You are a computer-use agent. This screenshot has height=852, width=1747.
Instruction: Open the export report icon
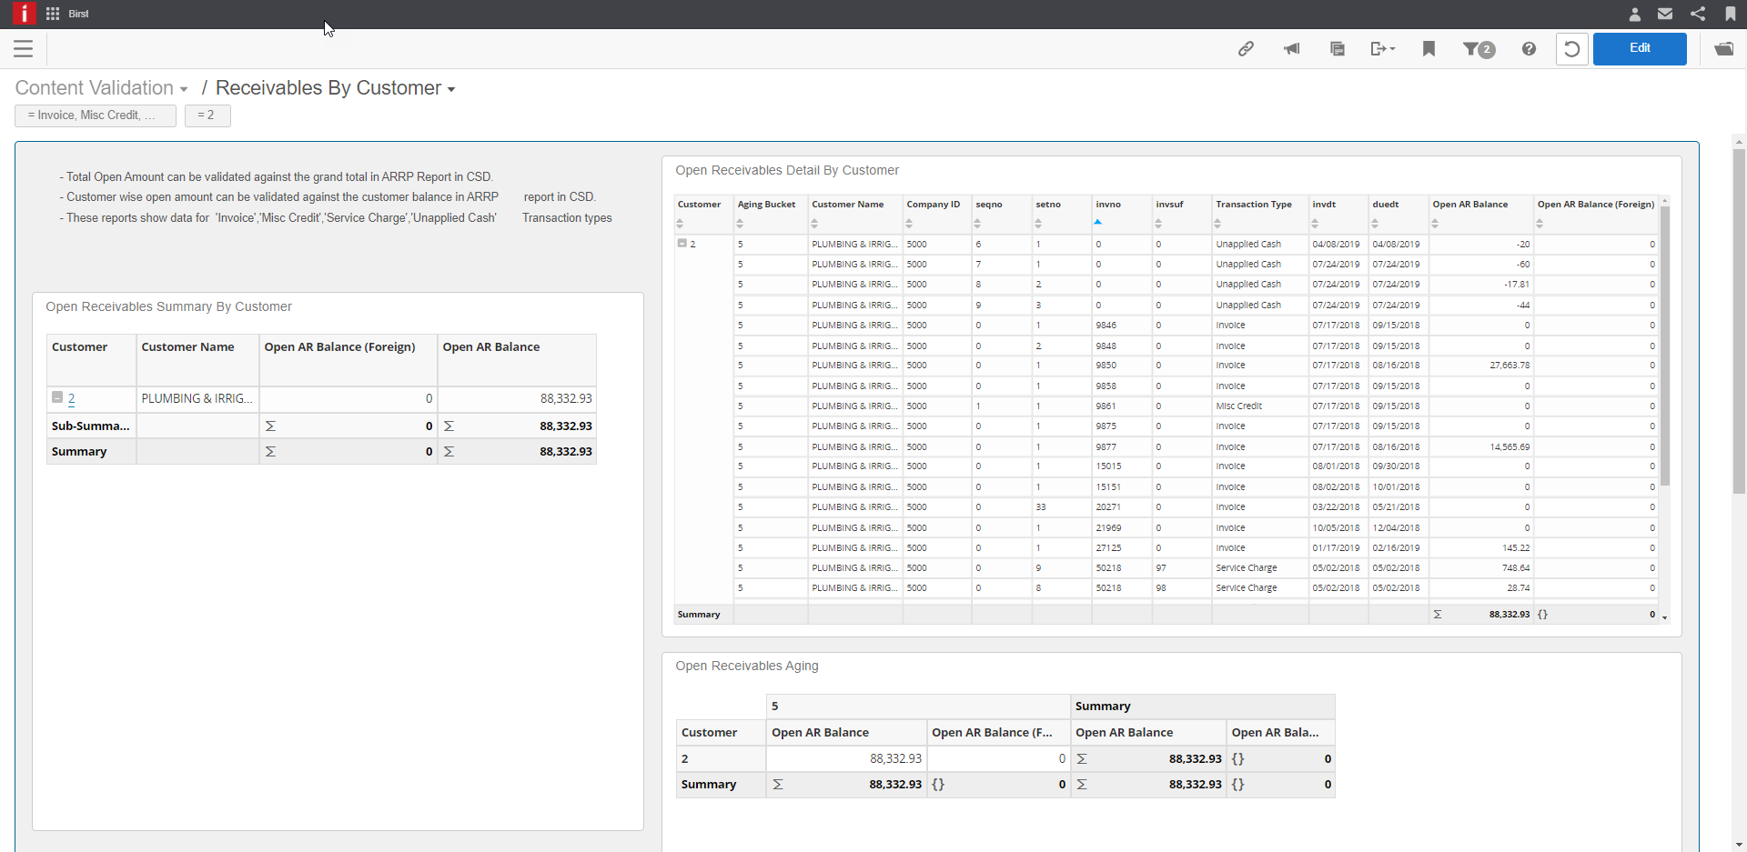coord(1378,48)
